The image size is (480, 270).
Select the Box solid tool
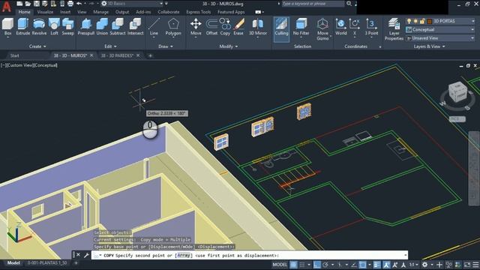click(x=7, y=27)
